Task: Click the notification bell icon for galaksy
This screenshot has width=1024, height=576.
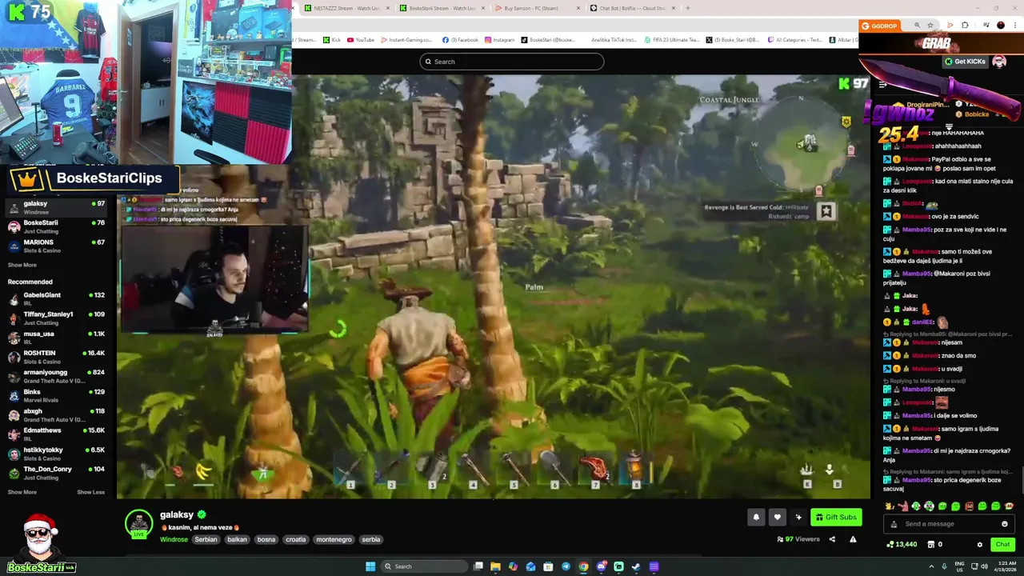Action: (756, 518)
